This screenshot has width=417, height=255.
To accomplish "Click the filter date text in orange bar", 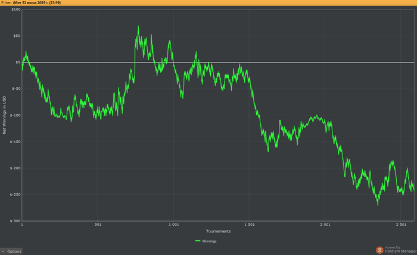I will pos(37,2).
